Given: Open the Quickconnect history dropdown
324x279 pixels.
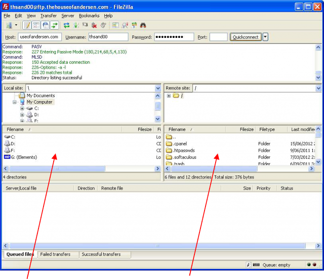Looking at the screenshot, I should click(265, 37).
